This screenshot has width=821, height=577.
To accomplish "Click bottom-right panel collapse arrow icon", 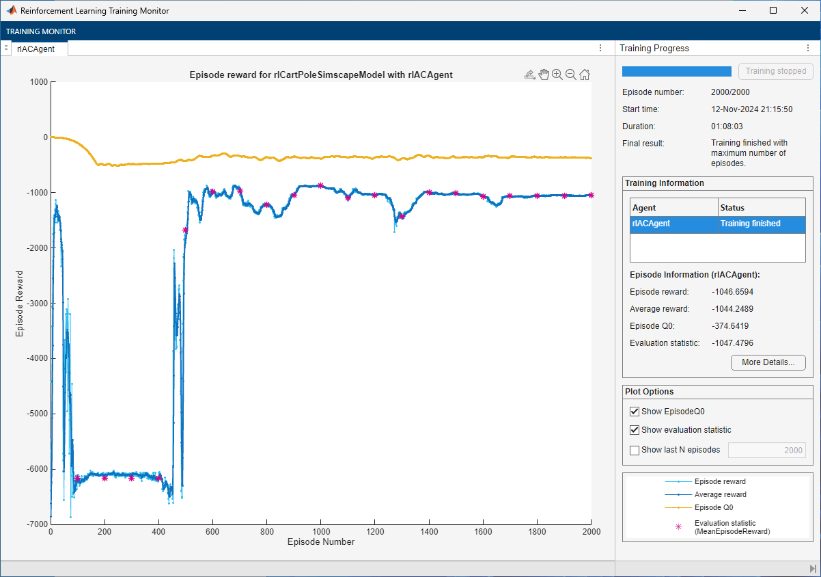I will point(812,569).
